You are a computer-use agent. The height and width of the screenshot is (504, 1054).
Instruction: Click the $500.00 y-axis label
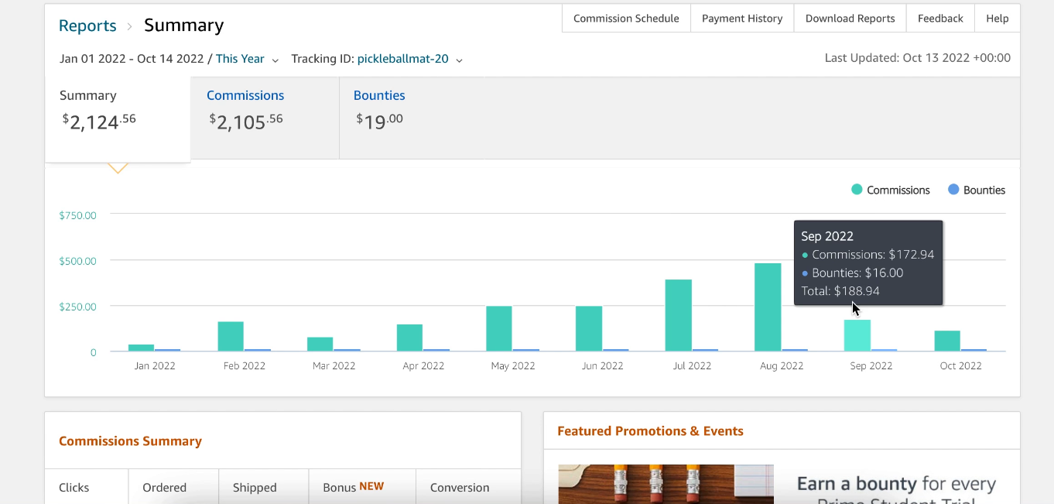pyautogui.click(x=77, y=261)
